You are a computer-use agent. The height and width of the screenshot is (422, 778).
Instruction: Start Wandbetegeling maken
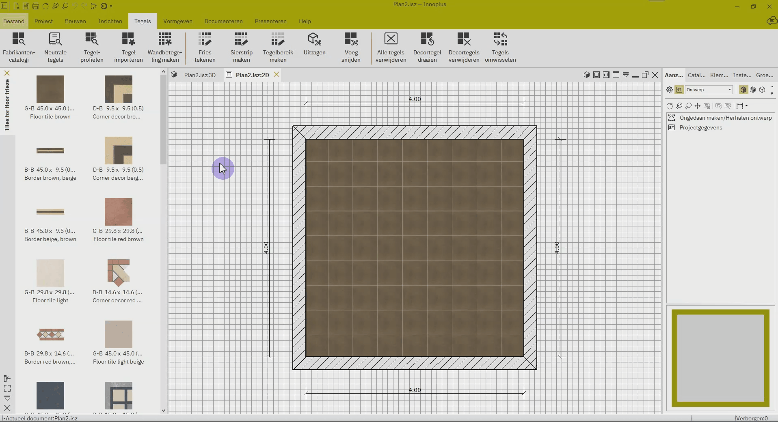165,47
